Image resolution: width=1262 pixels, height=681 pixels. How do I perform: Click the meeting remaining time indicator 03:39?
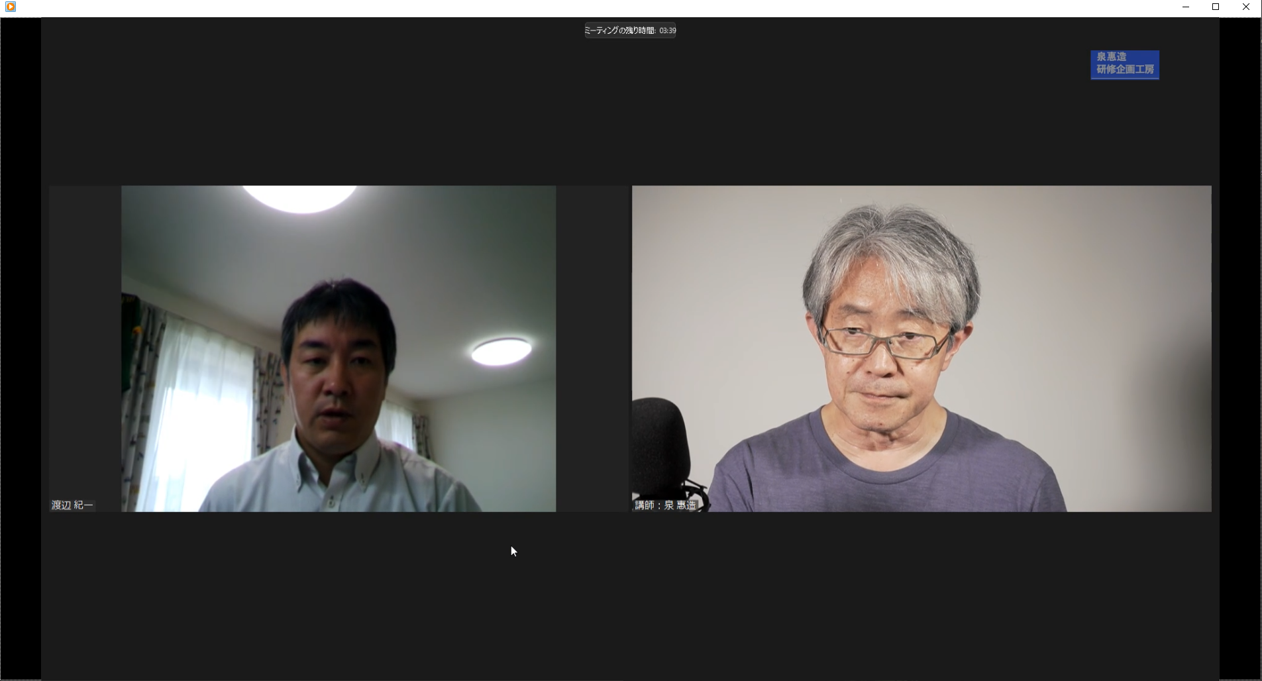[630, 30]
